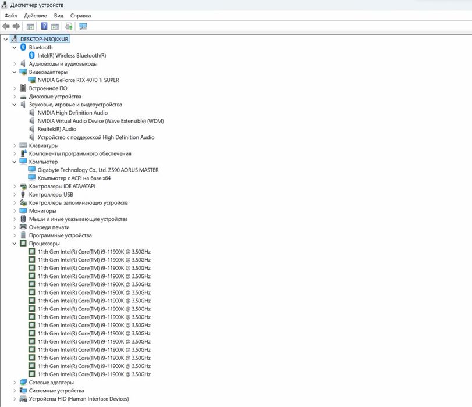Click the NVIDIA GeForce RTX 4070 Ti SUPER icon
Image resolution: width=472 pixels, height=407 pixels.
click(32, 80)
